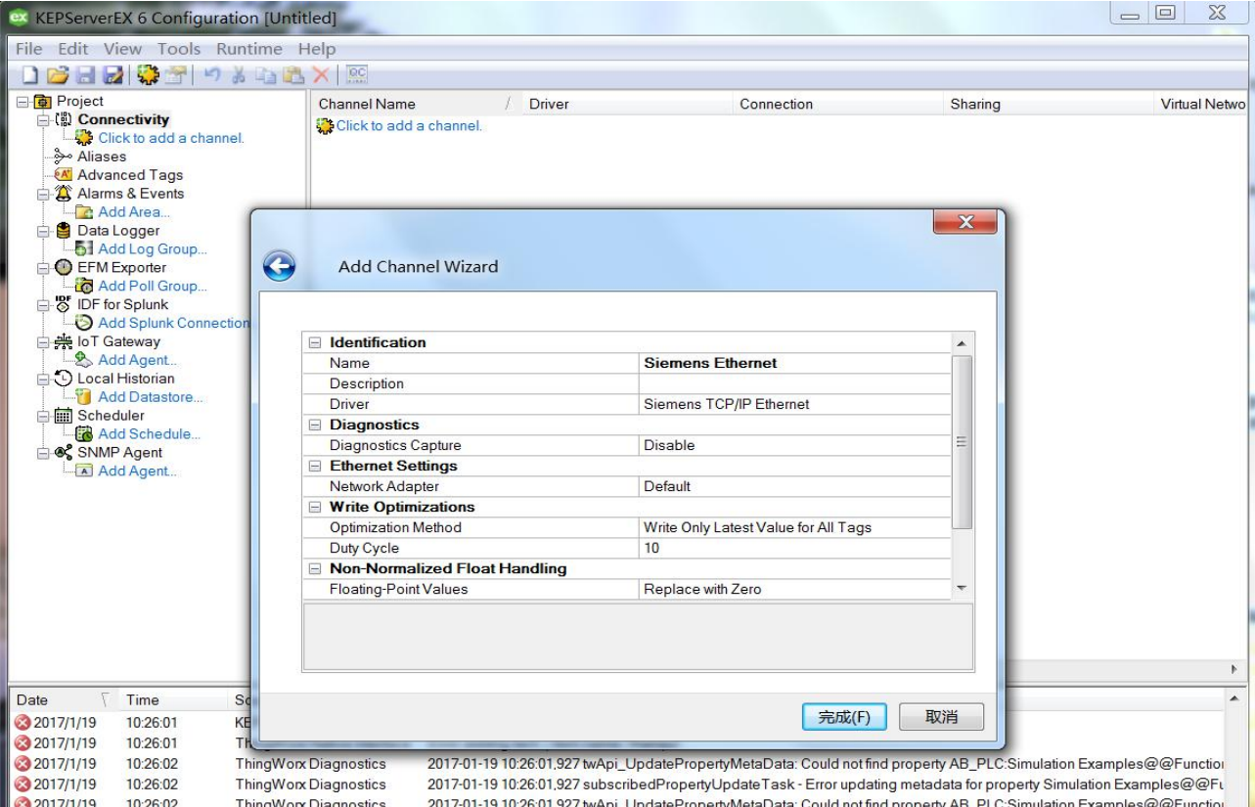Click the Scheduler calendar icon

(x=64, y=416)
